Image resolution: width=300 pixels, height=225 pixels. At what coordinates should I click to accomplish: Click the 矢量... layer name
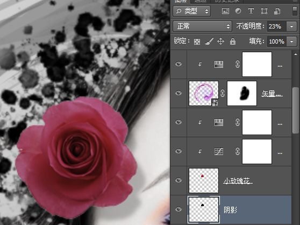(x=272, y=94)
